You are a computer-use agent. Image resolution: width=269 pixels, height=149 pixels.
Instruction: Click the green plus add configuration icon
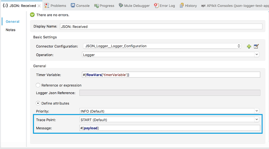click(x=249, y=46)
